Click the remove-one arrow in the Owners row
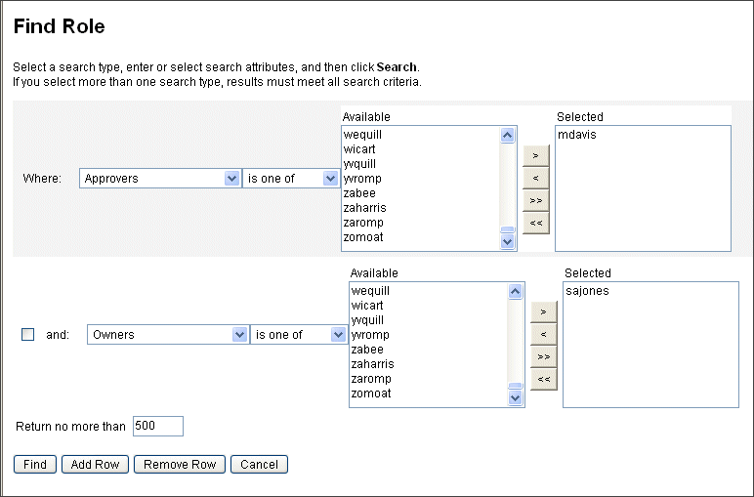 coord(543,335)
